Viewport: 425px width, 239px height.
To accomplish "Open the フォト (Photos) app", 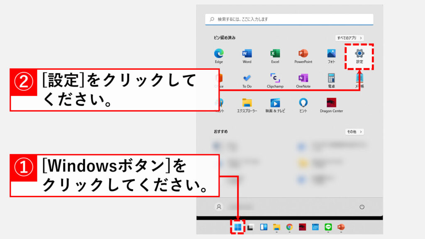I will tap(331, 56).
